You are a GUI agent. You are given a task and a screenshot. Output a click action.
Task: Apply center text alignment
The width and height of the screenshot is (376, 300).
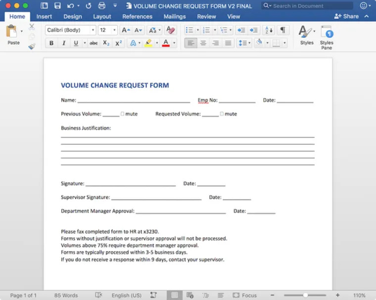(203, 43)
